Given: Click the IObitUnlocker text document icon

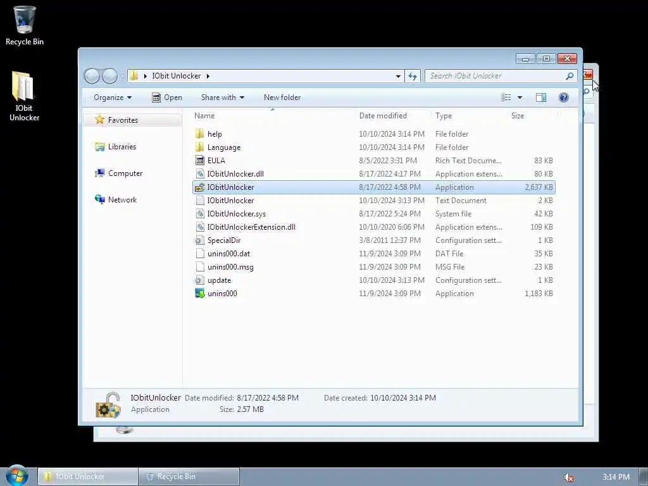Looking at the screenshot, I should [x=199, y=201].
